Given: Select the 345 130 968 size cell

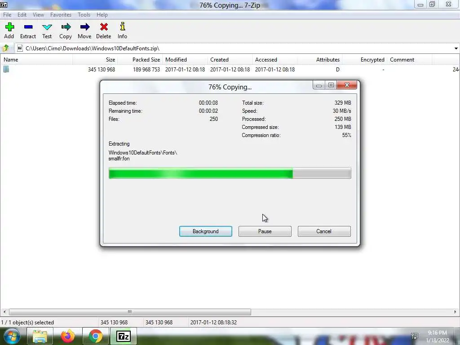Looking at the screenshot, I should tap(102, 70).
